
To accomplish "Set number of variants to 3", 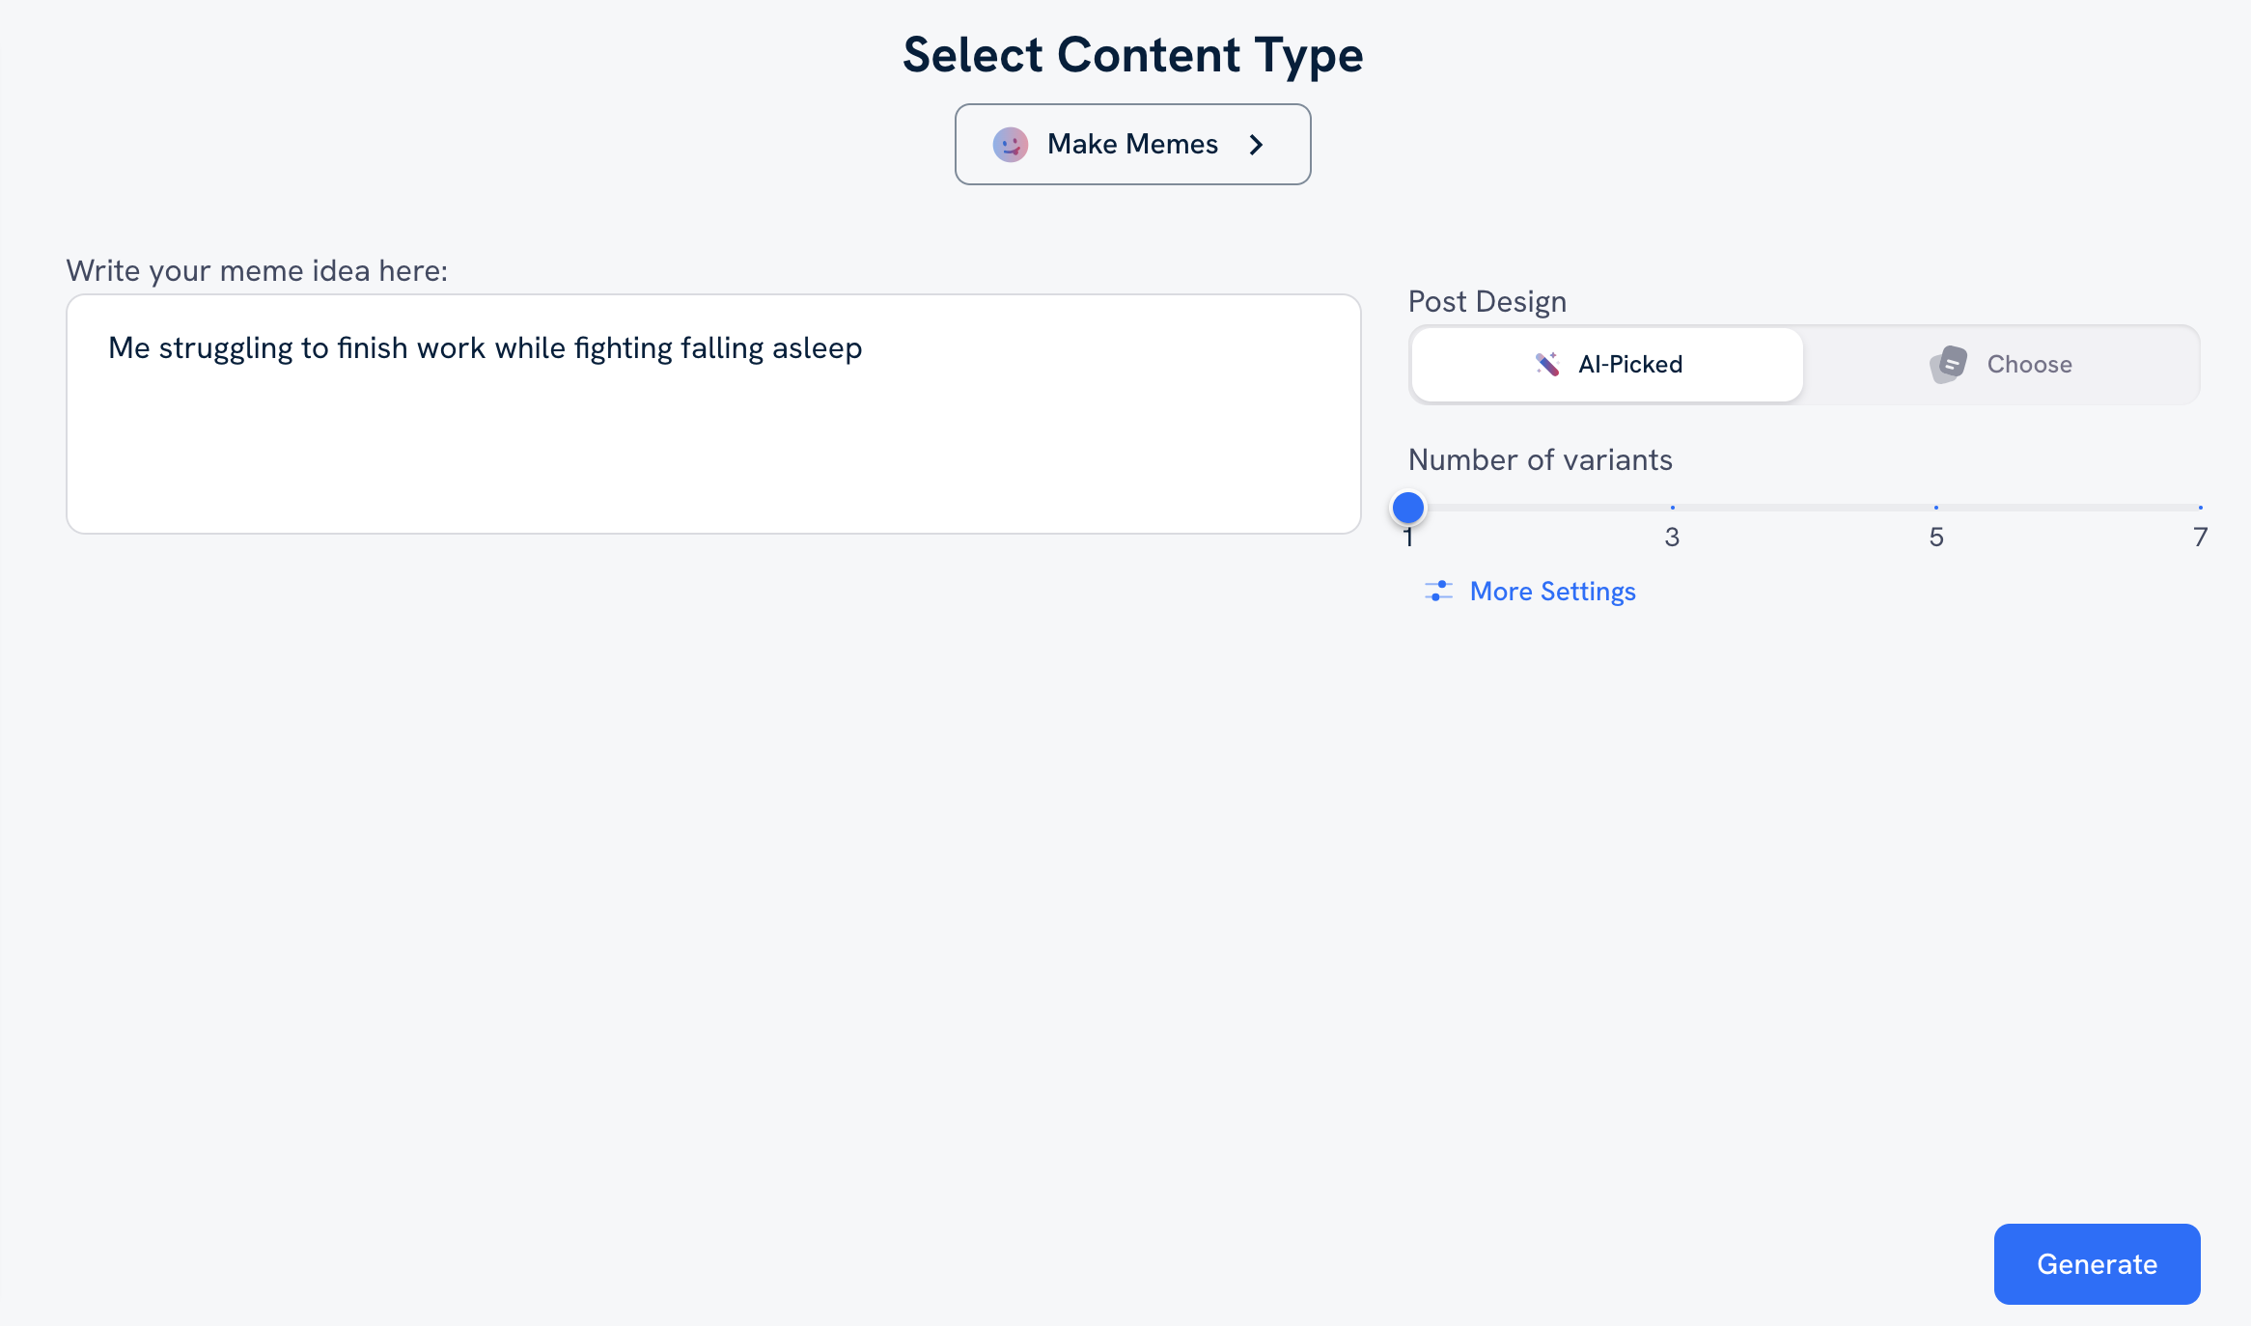I will click(x=1672, y=507).
